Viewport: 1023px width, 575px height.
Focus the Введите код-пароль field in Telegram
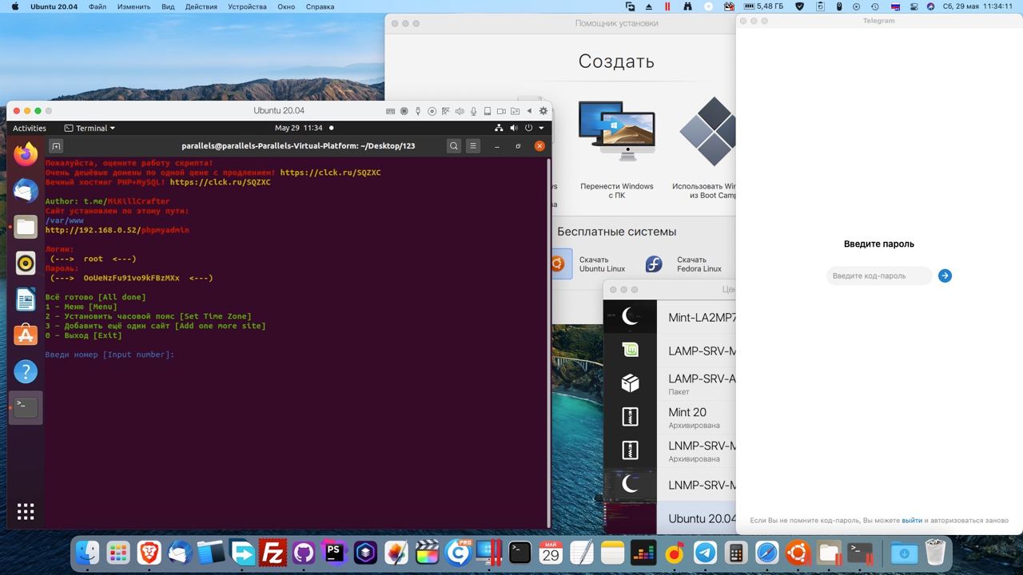879,276
